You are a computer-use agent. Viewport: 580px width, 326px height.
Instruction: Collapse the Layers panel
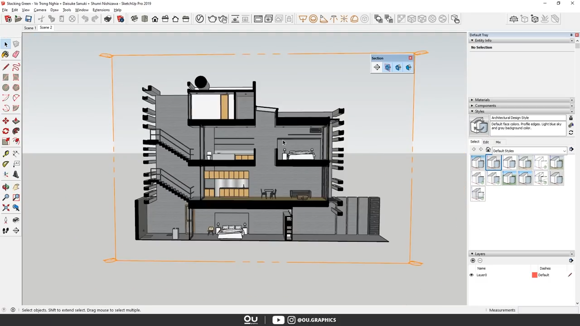point(472,254)
